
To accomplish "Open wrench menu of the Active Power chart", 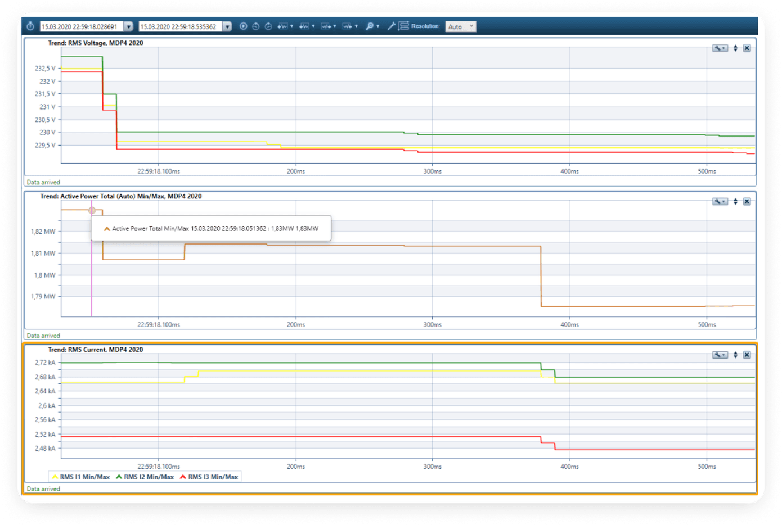I will coord(720,202).
